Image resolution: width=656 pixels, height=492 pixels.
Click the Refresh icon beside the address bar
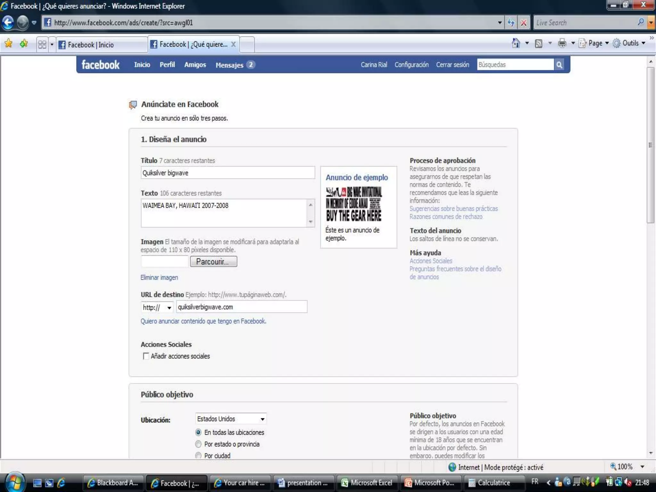tap(511, 23)
